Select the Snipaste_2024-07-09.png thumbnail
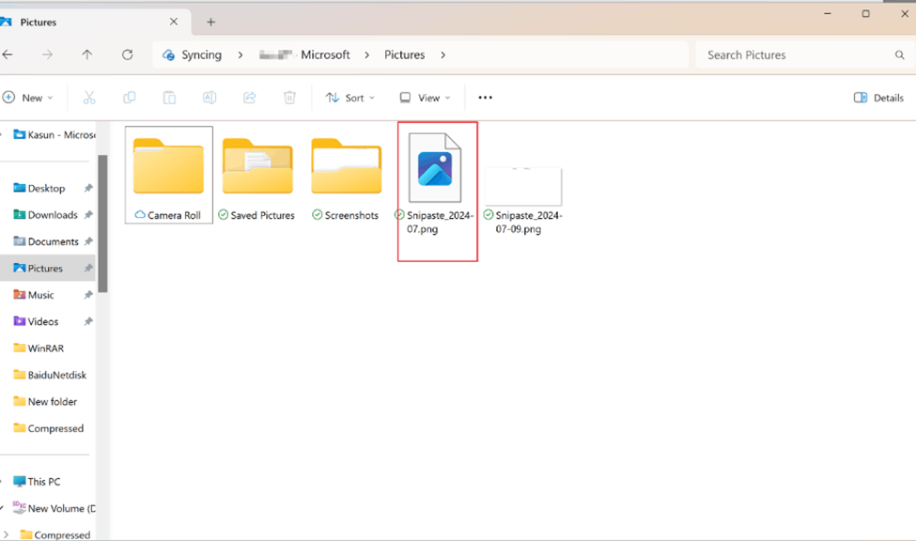The width and height of the screenshot is (916, 541). tap(524, 186)
